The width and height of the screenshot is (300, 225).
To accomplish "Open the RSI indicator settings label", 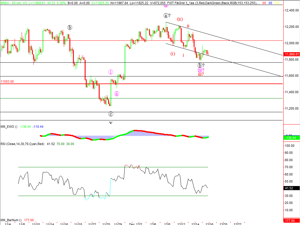I will 23,144.
